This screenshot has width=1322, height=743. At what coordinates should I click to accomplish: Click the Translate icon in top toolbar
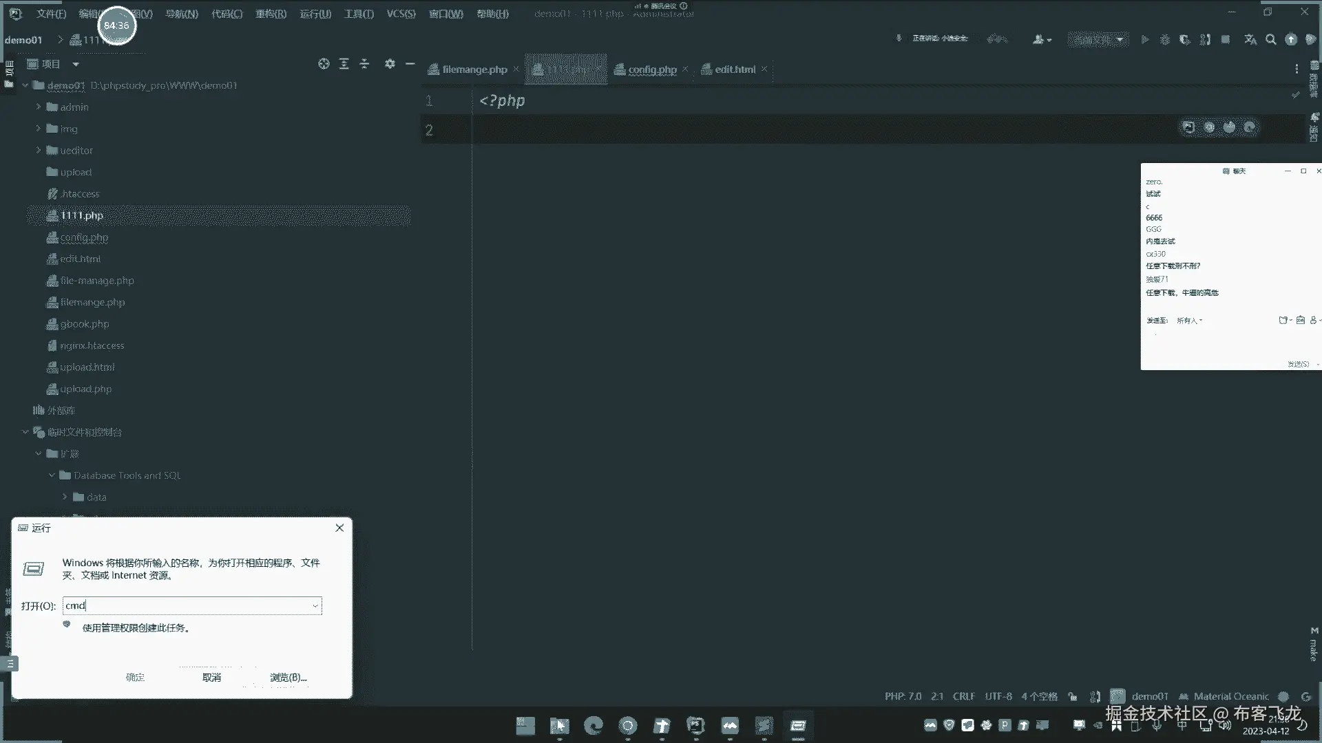pos(1250,40)
